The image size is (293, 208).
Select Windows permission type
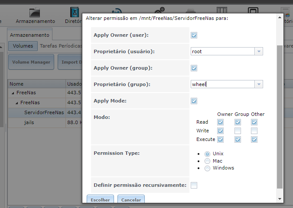tap(207, 168)
